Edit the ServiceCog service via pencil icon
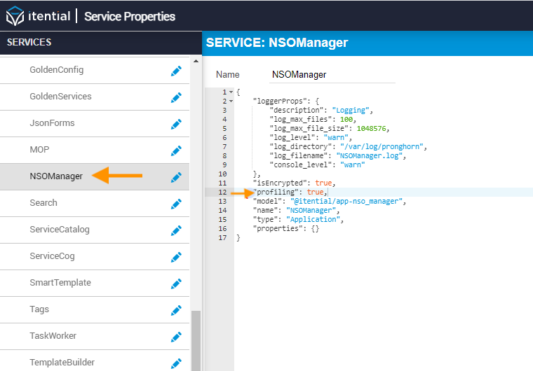 pyautogui.click(x=176, y=258)
